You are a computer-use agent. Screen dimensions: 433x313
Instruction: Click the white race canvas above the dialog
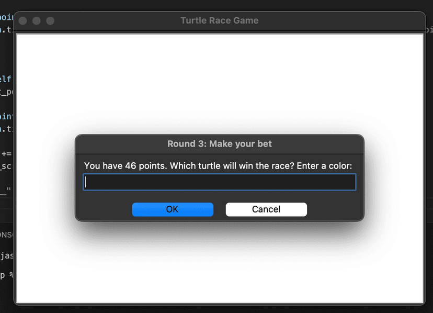[220, 83]
